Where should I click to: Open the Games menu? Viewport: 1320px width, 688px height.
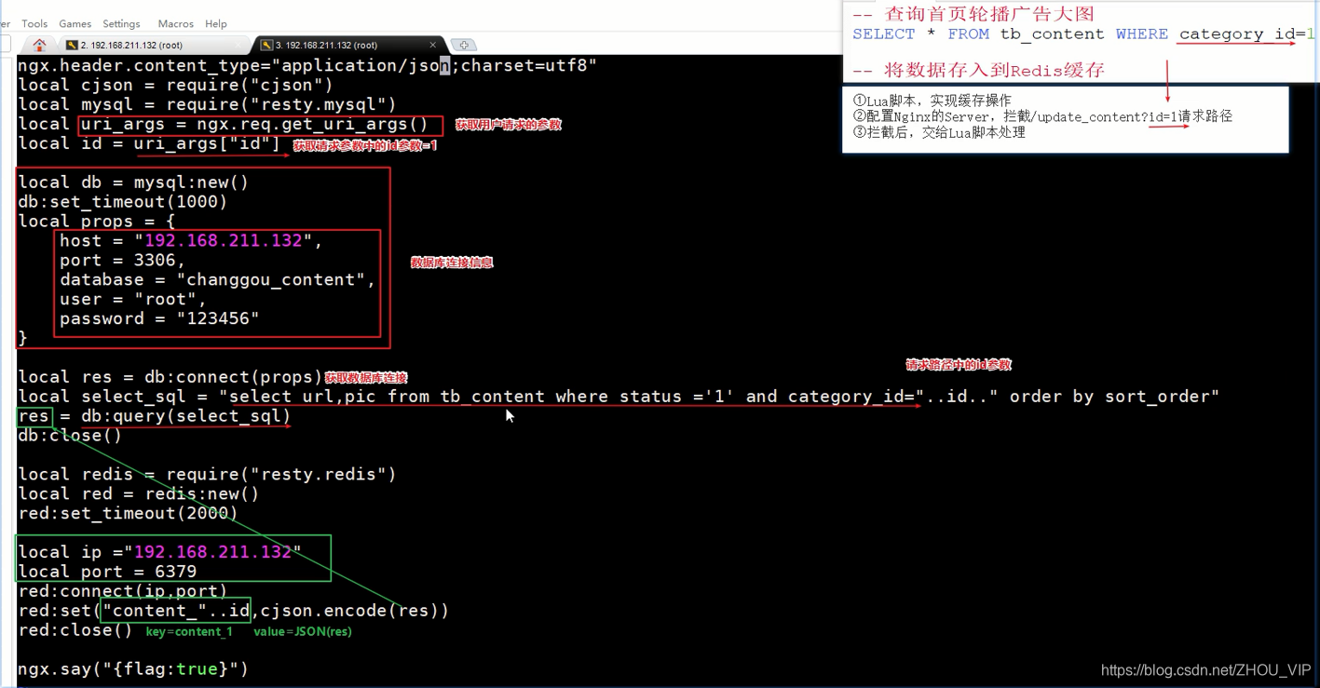click(75, 23)
